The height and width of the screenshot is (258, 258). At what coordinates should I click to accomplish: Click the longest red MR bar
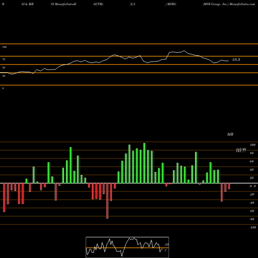tap(107, 201)
